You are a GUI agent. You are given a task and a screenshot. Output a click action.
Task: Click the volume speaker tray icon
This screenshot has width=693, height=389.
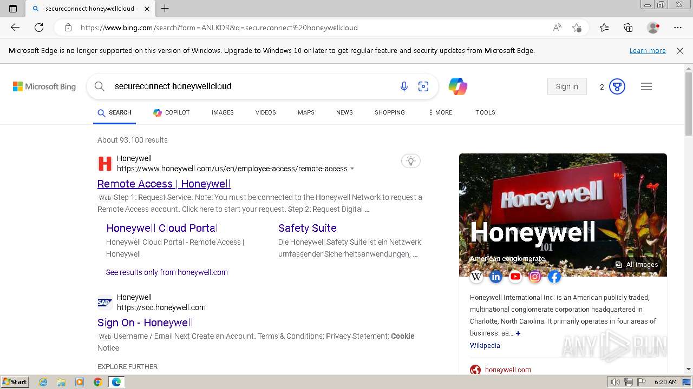(616, 382)
